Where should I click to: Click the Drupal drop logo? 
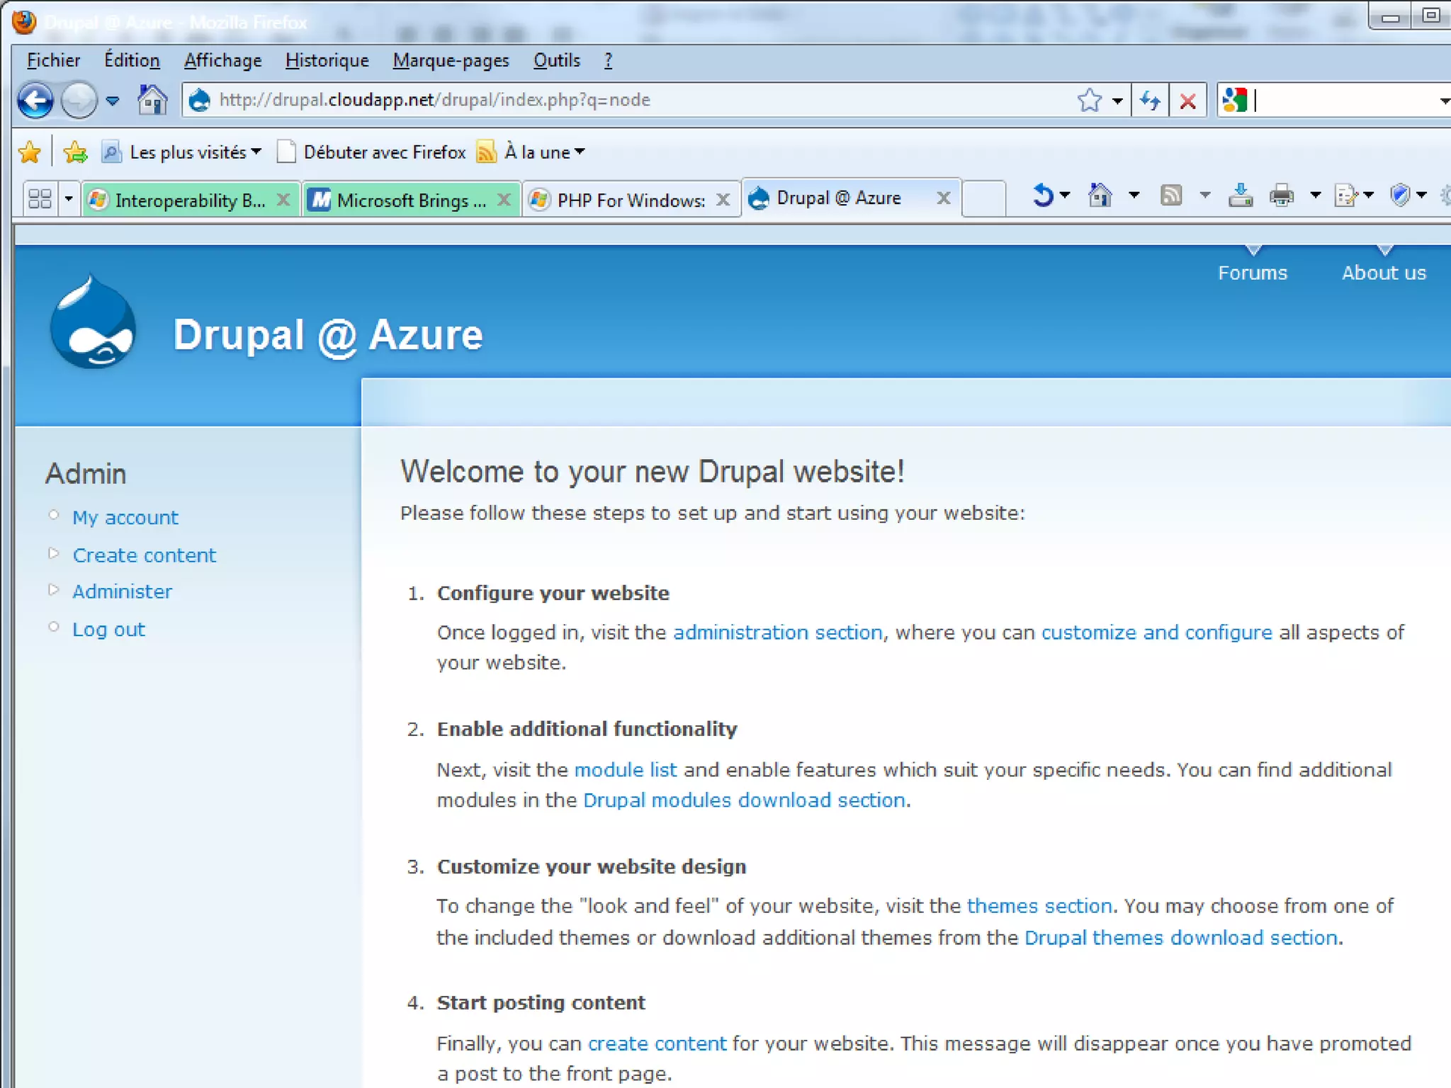pos(93,322)
